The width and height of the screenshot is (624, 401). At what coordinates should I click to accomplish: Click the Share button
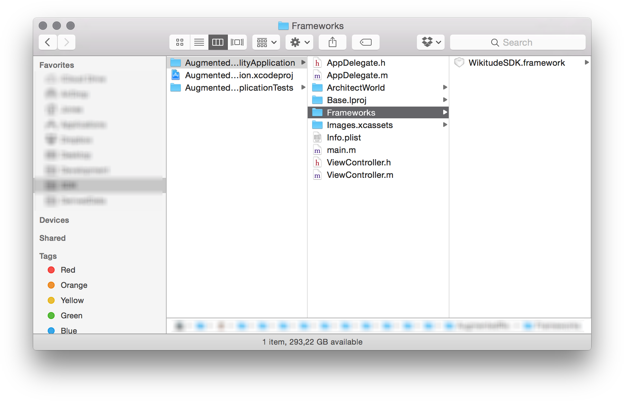333,42
